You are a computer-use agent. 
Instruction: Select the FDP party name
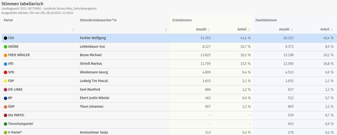(x=11, y=81)
